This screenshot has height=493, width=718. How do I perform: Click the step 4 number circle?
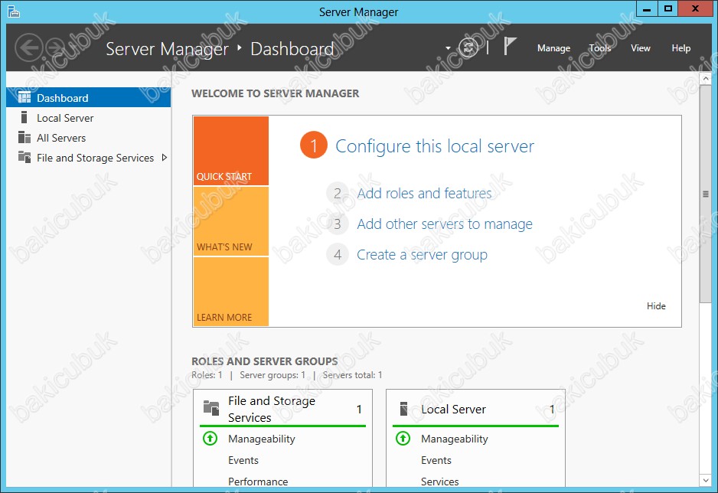[338, 254]
